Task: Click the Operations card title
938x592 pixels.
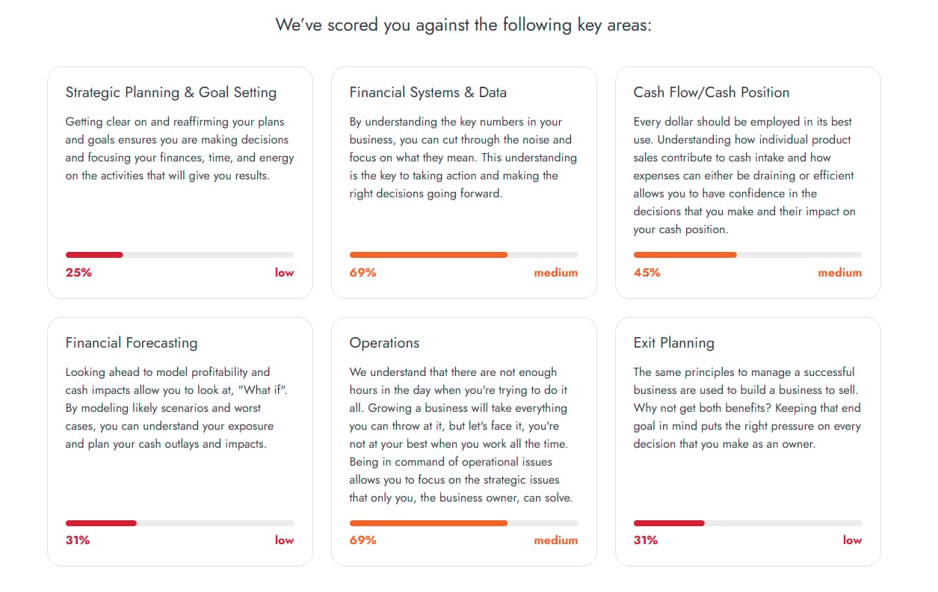Action: tap(384, 343)
